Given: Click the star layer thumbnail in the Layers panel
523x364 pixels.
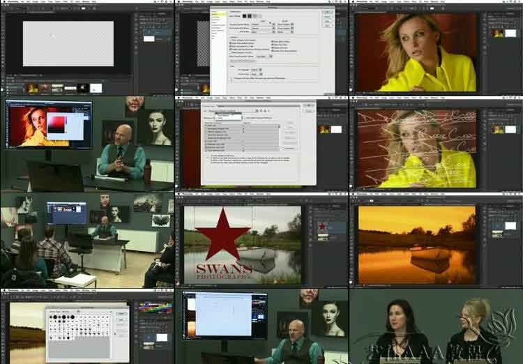Looking at the screenshot, I should tap(322, 227).
